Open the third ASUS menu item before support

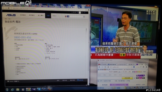click(40, 15)
